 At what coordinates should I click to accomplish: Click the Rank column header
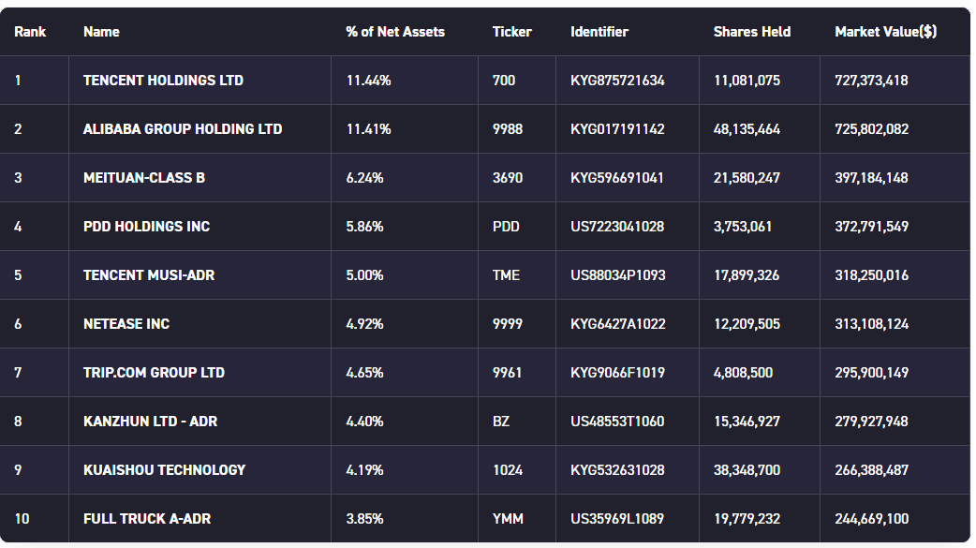click(30, 32)
